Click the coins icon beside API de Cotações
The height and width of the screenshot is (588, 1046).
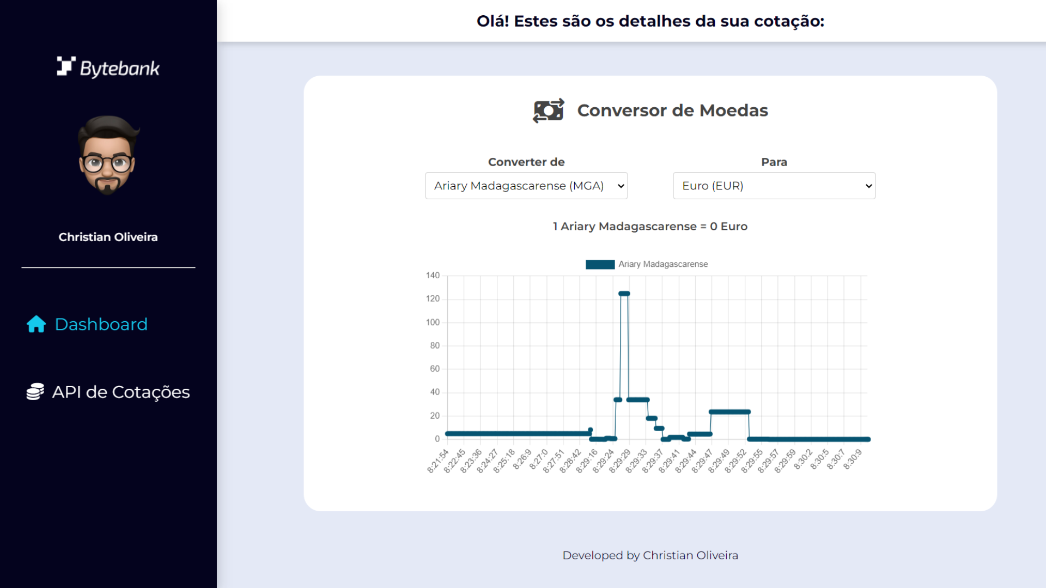point(34,391)
